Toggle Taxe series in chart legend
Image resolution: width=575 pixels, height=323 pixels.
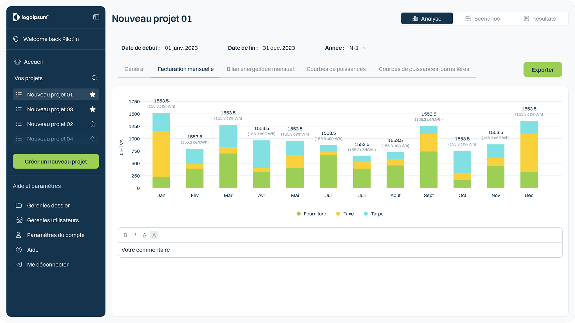[345, 214]
